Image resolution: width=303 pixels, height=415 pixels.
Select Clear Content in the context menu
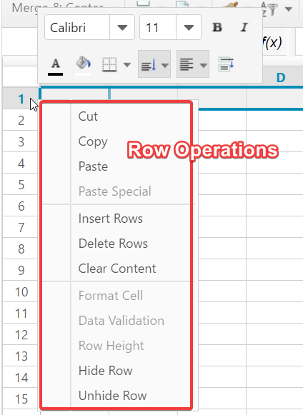[117, 269]
